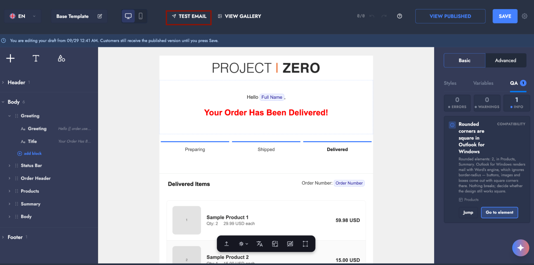This screenshot has width=534, height=265.
Task: Expand the Order Header group
Action: 9,178
